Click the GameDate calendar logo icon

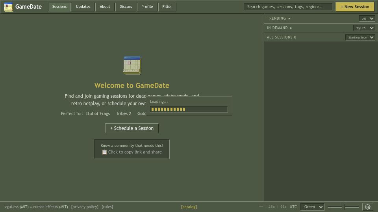point(8,7)
